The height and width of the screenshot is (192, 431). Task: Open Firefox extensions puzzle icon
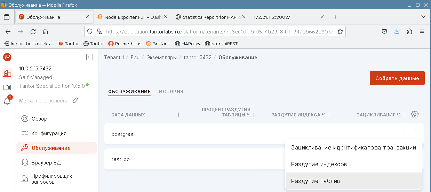(409, 31)
